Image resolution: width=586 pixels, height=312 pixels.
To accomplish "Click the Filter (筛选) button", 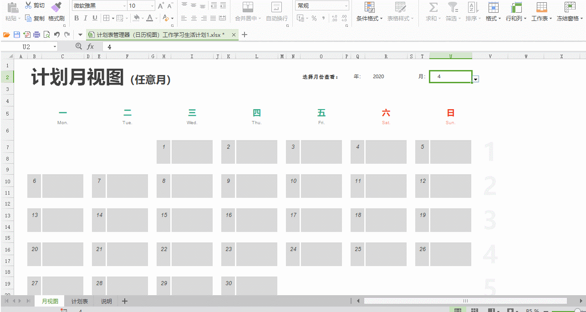I will (x=453, y=12).
